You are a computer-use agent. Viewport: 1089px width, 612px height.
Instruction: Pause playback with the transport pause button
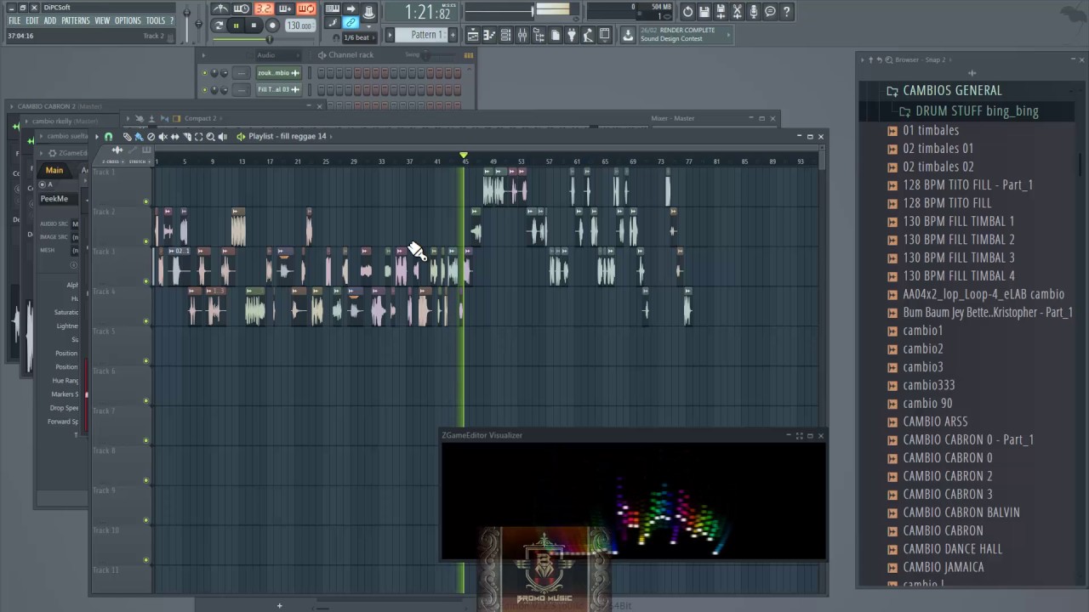click(236, 25)
